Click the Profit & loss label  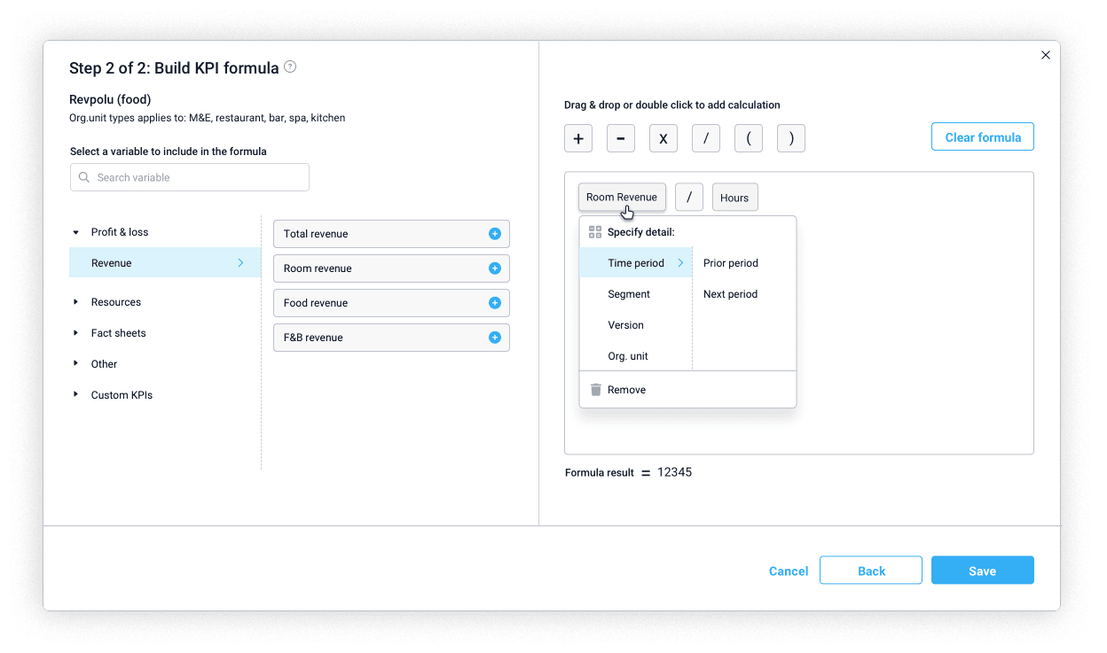click(120, 232)
